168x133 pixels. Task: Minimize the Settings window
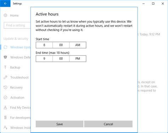coord(144,4)
